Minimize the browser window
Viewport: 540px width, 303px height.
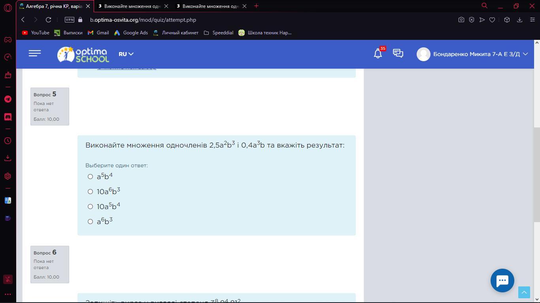pos(500,6)
